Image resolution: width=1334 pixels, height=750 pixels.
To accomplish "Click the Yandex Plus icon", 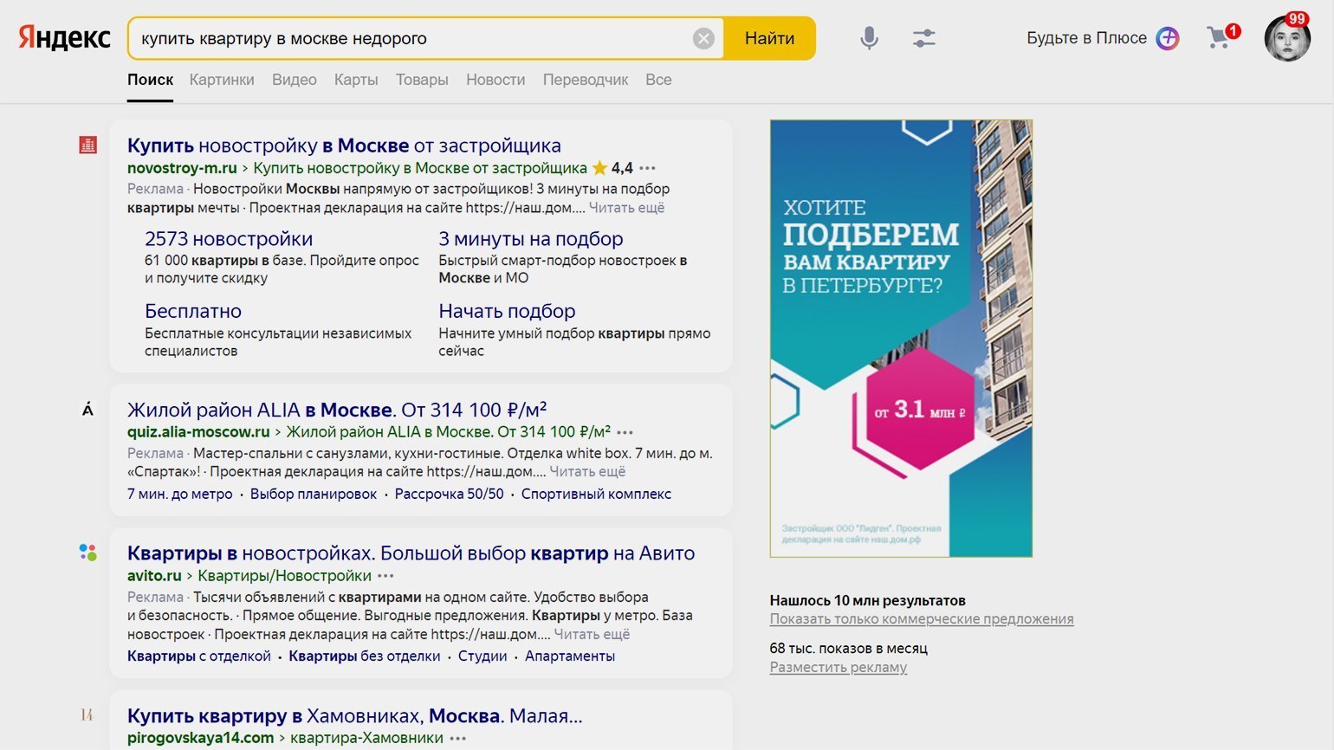I will click(1168, 38).
